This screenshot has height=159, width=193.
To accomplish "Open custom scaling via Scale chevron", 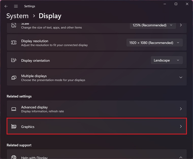I will (x=181, y=25).
